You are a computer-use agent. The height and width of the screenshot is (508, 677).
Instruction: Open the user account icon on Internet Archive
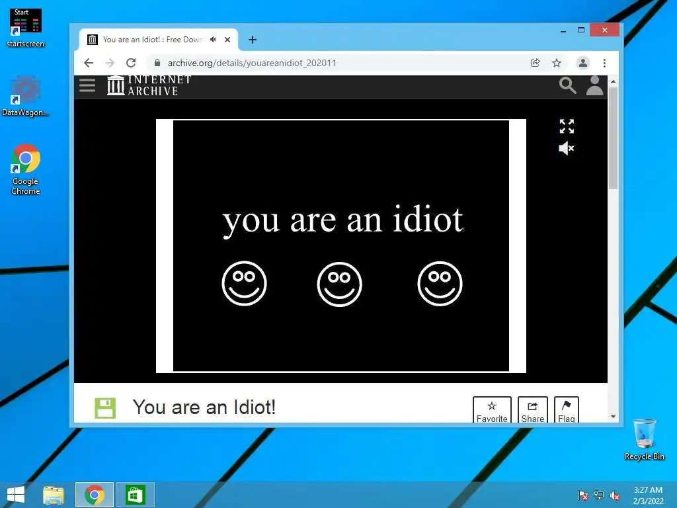(594, 85)
